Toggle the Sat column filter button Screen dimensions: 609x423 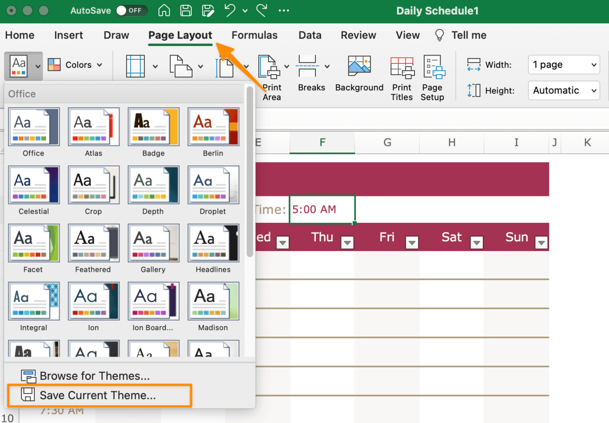(x=477, y=242)
